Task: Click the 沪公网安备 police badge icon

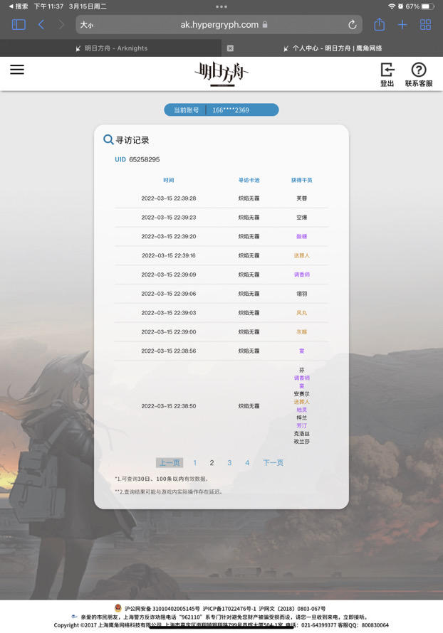Action: coord(118,608)
